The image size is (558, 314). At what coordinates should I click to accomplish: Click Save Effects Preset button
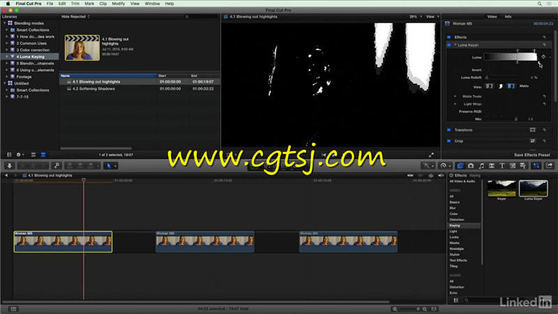coord(531,155)
